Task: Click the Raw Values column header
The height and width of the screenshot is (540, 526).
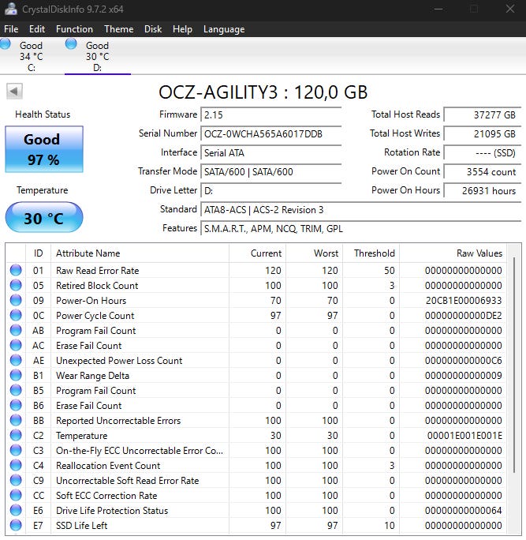Action: 479,253
